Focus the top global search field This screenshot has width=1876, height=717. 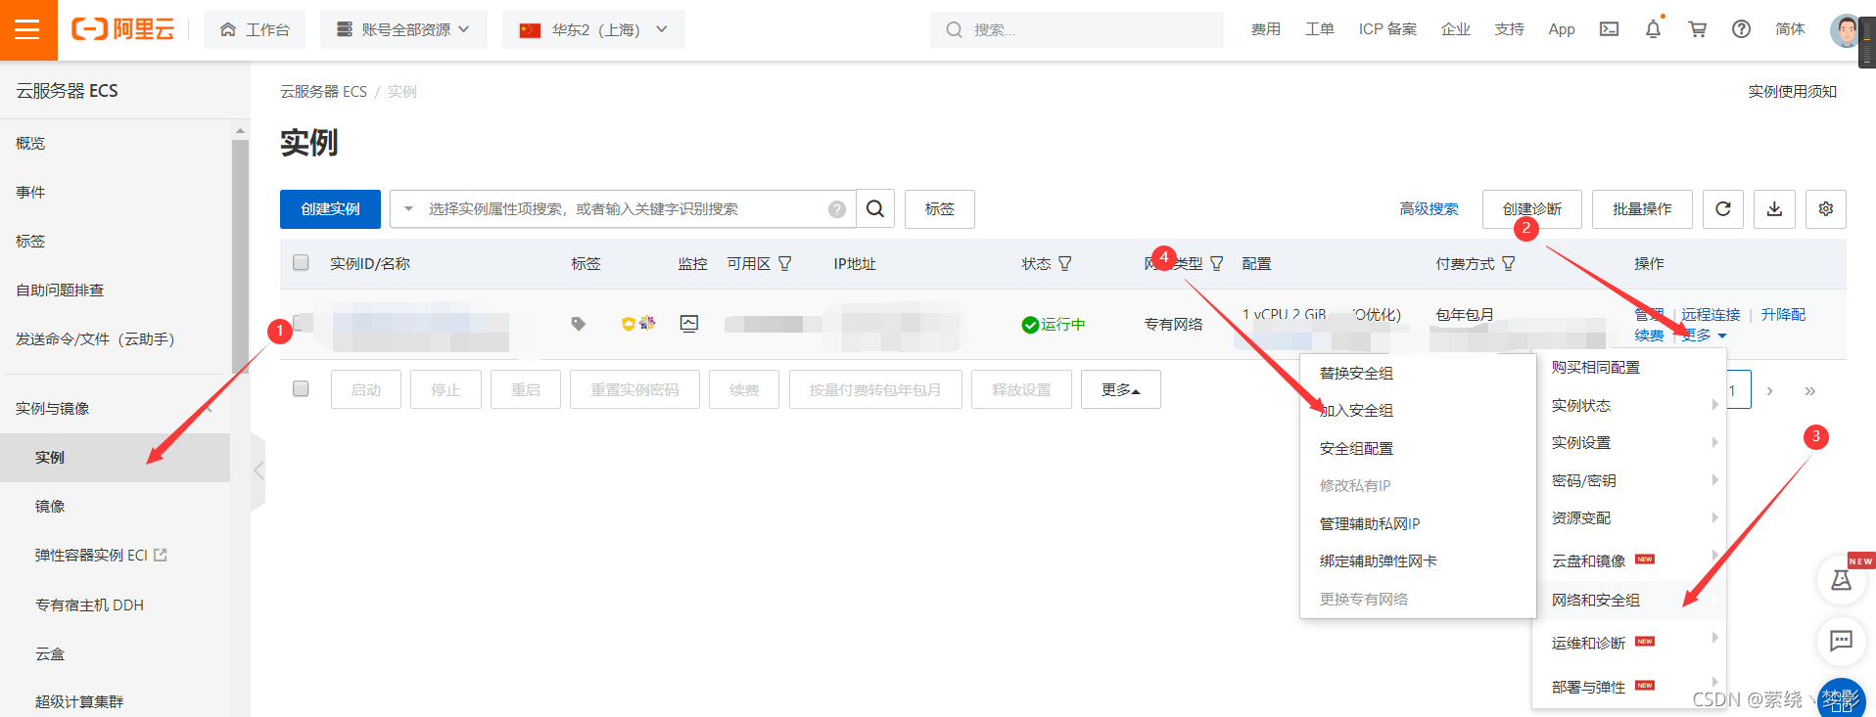1077,29
